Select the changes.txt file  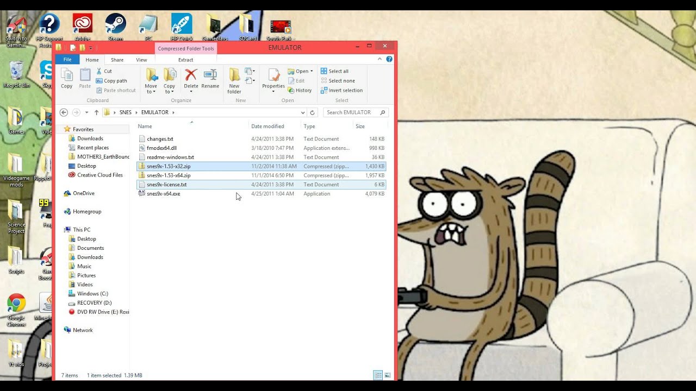pos(261,139)
